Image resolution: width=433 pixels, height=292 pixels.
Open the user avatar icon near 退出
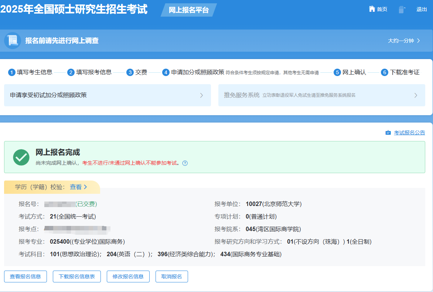(x=401, y=9)
